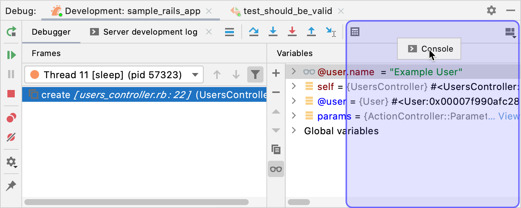
Task: Step into the method
Action: point(273,32)
